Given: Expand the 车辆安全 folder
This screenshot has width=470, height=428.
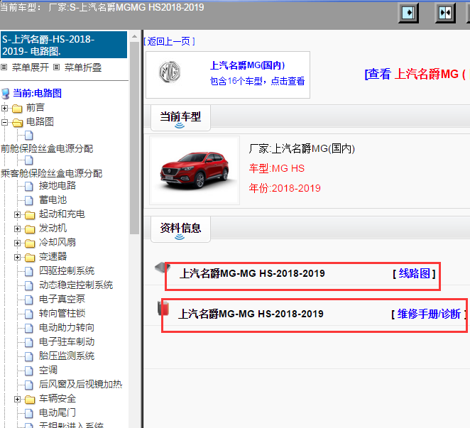Looking at the screenshot, I should point(17,399).
